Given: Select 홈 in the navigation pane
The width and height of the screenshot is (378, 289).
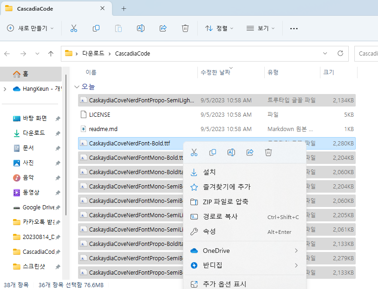Looking at the screenshot, I should click(31, 74).
